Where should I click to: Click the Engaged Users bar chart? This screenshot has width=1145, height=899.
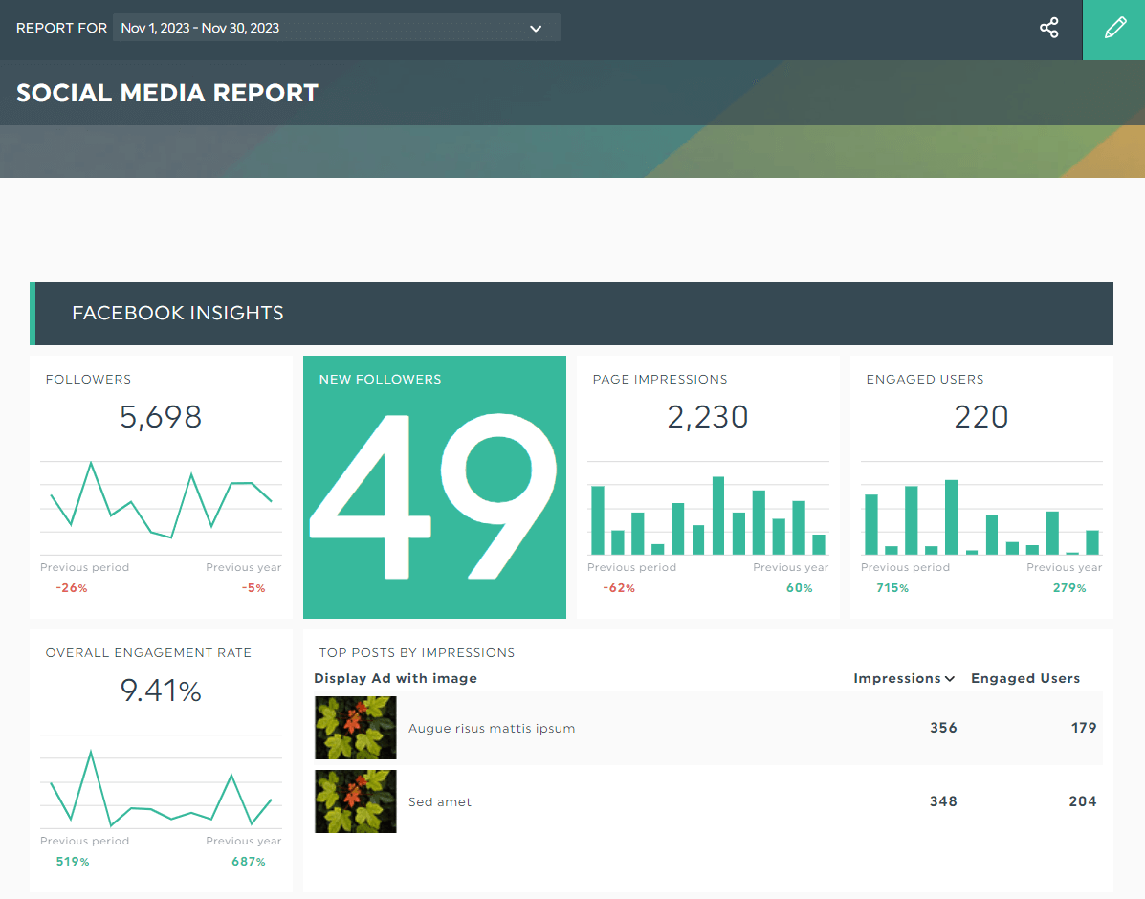(x=981, y=515)
